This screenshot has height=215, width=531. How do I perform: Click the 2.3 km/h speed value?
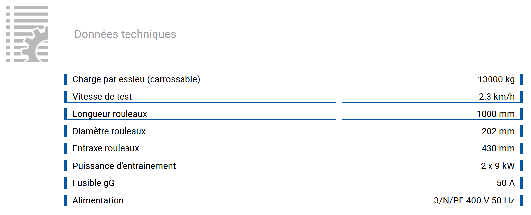(496, 97)
